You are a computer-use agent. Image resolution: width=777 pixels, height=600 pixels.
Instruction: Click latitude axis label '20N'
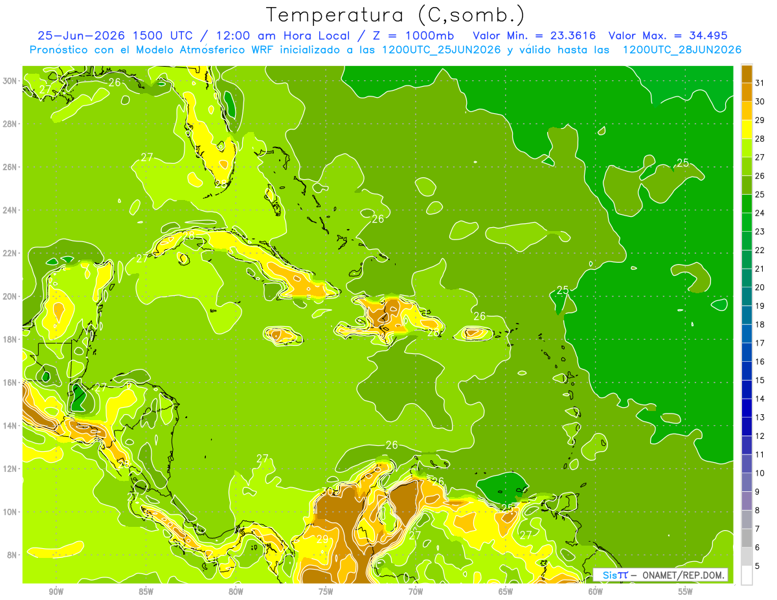(x=10, y=296)
